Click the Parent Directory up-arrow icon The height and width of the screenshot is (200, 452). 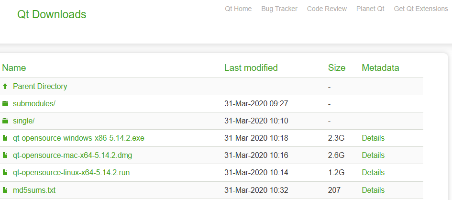(x=5, y=86)
